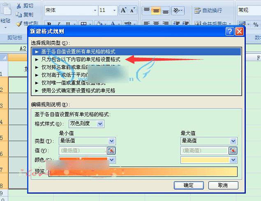Image resolution: width=261 pixels, height=201 pixels.
Task: Open the maximum type dropdown 最高值
Action: 209,141
